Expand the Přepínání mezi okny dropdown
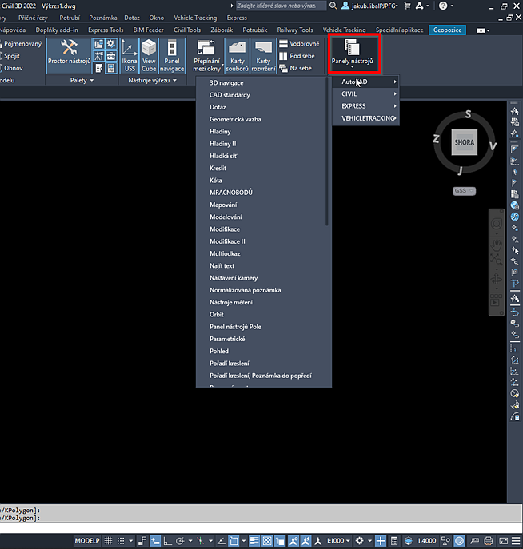Viewport: 523px width, 549px height. pos(206,56)
